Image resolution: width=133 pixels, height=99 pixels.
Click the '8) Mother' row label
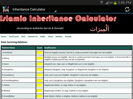(x=6, y=91)
